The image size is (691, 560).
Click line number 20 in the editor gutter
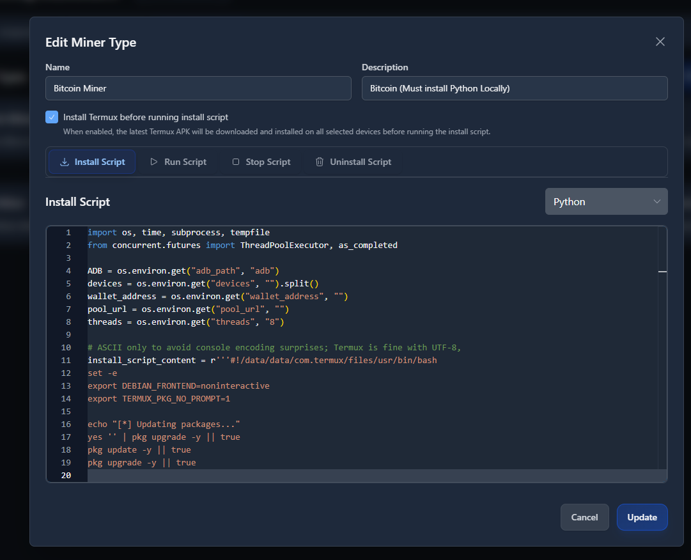tap(66, 476)
